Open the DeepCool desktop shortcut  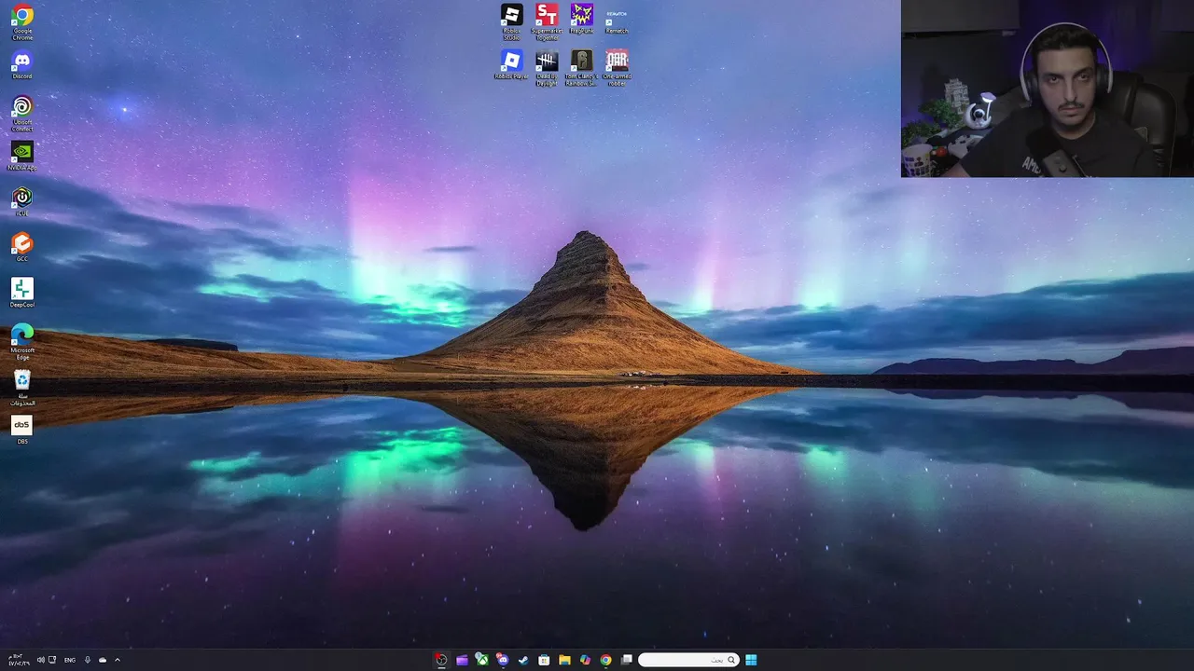[22, 294]
